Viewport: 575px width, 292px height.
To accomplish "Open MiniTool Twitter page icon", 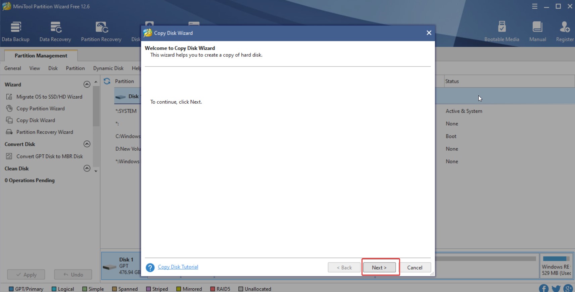I will pyautogui.click(x=556, y=289).
